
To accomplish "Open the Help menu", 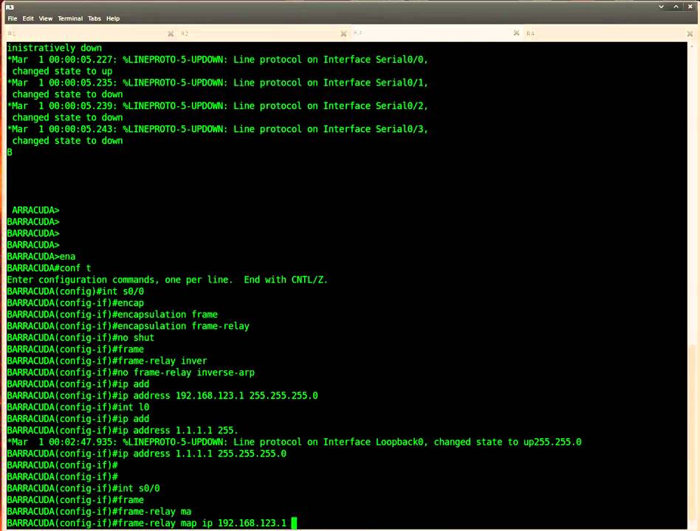I will (113, 18).
